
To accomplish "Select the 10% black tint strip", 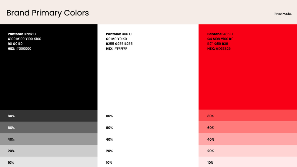I will pos(48,162).
